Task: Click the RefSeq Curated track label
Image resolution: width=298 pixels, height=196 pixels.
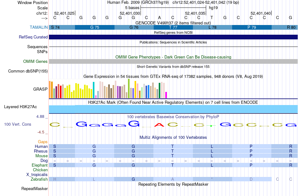Action: tap(33, 37)
